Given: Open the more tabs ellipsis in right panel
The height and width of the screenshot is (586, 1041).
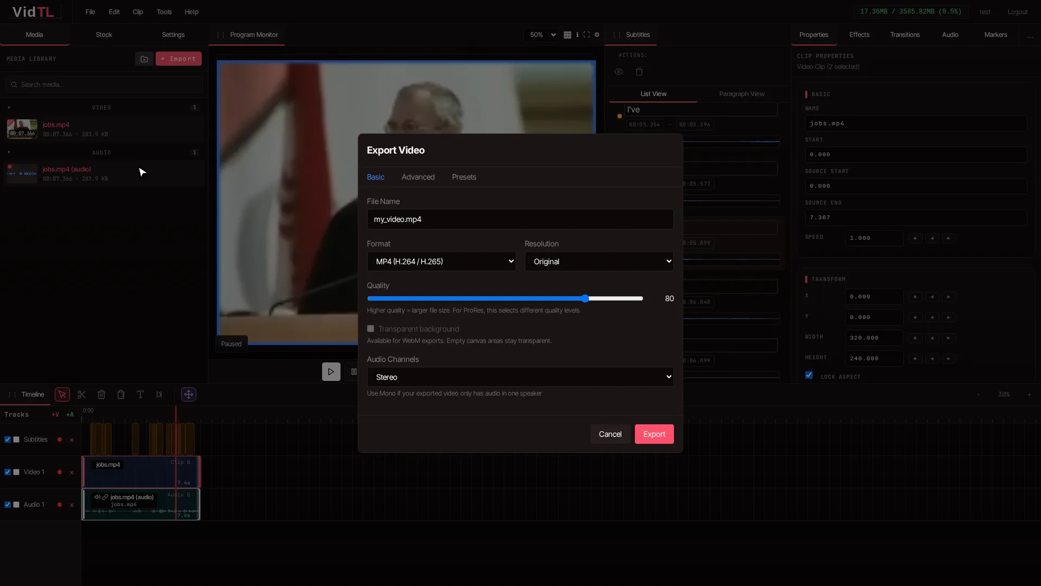Looking at the screenshot, I should point(1030,36).
